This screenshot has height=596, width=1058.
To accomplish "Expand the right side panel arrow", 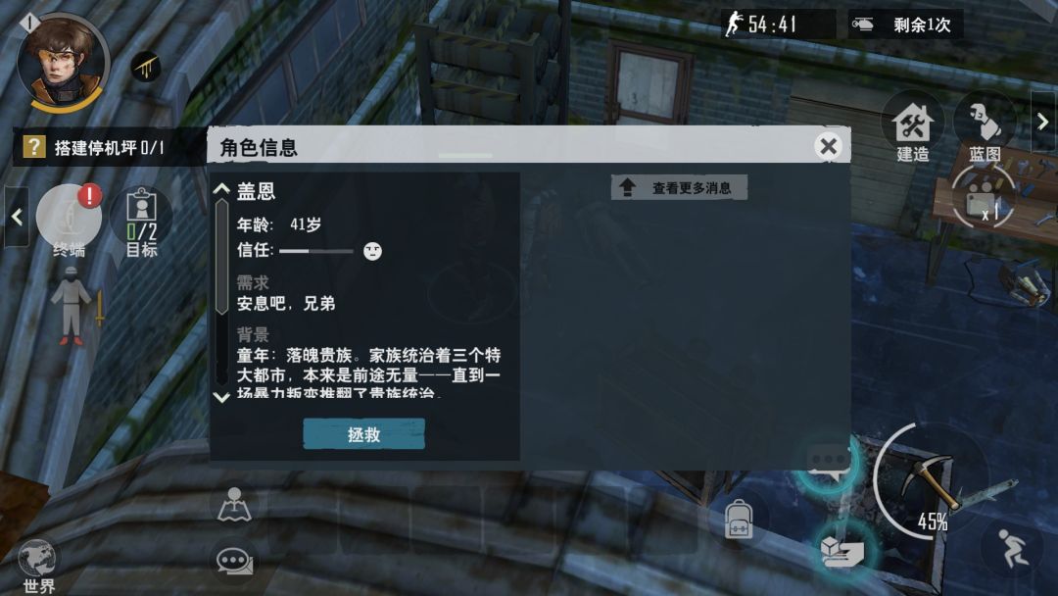I will [1043, 122].
